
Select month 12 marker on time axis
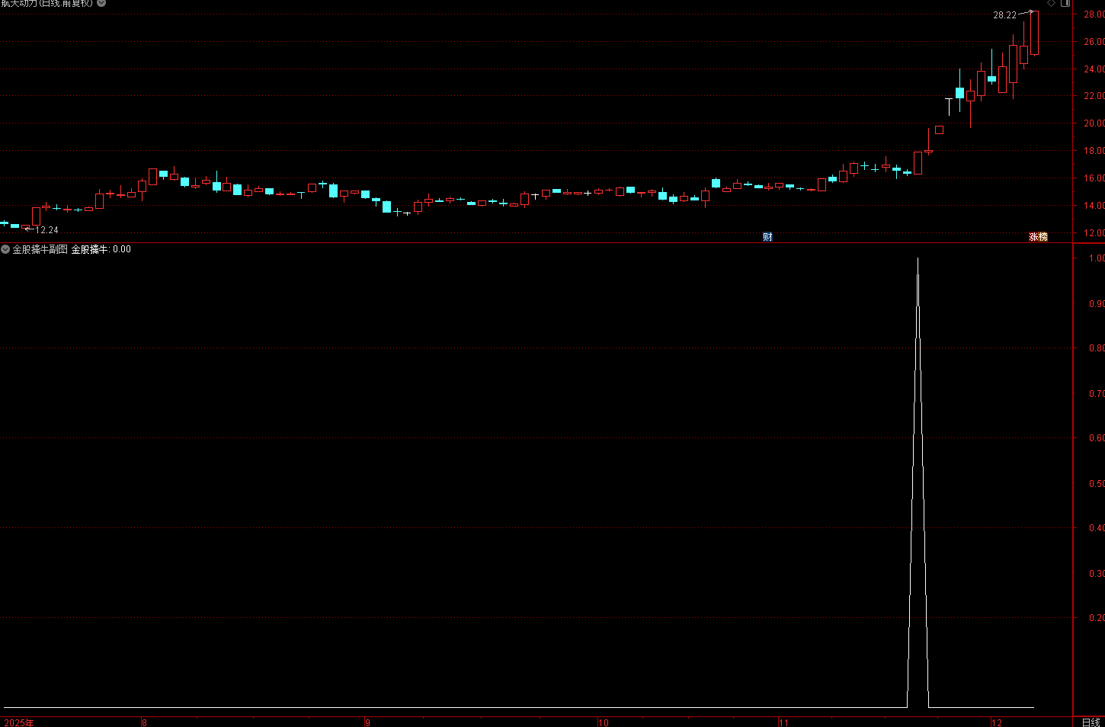click(996, 722)
